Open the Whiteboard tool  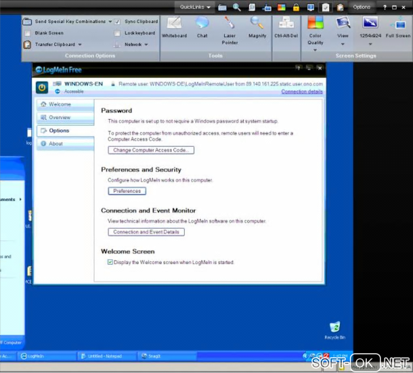coord(174,28)
